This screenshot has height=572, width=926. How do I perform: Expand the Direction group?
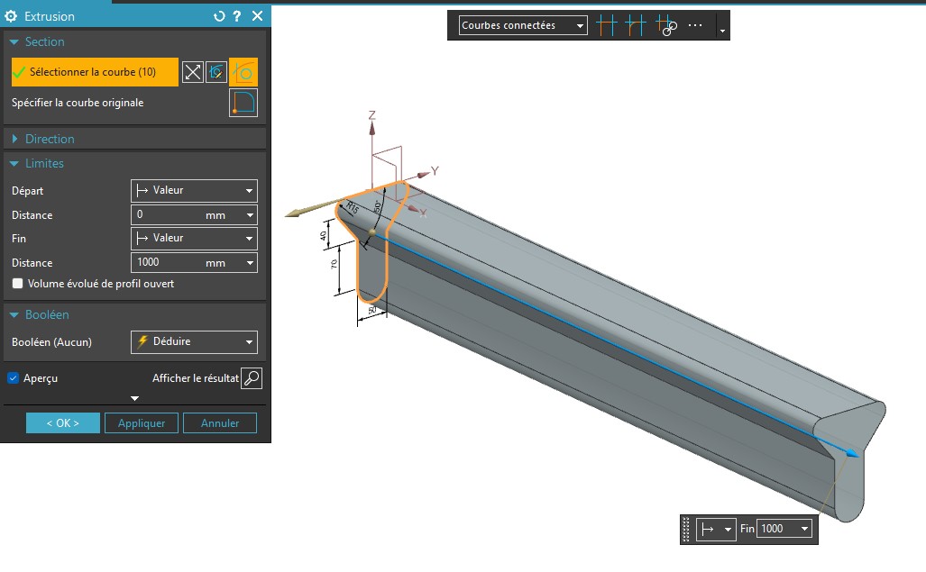pos(14,139)
